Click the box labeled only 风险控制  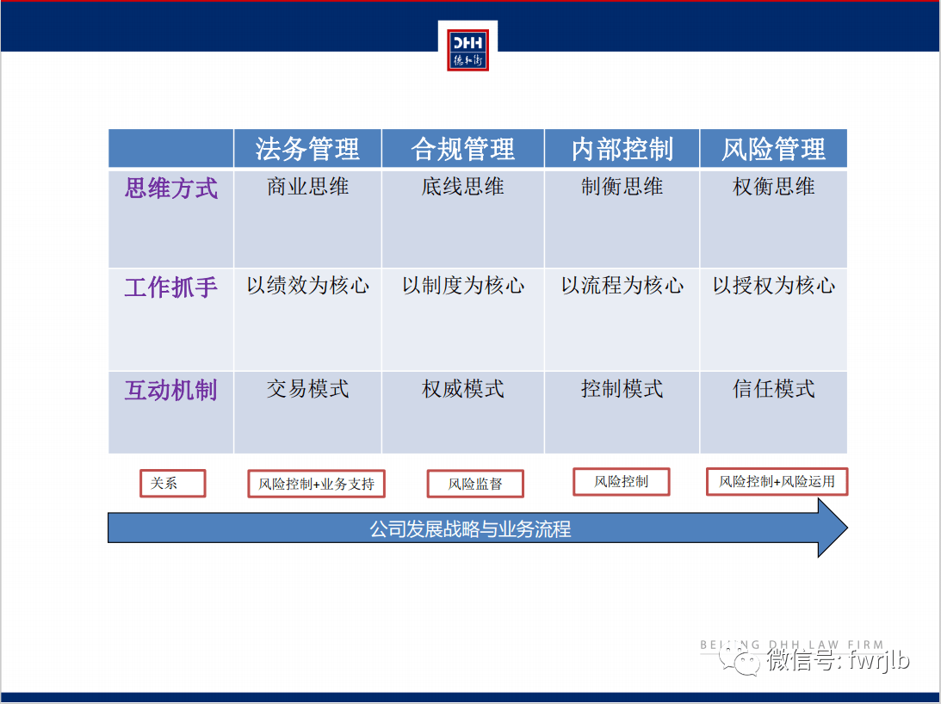click(621, 481)
